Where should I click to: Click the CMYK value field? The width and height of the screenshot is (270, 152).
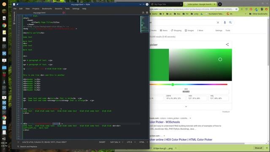point(175,98)
